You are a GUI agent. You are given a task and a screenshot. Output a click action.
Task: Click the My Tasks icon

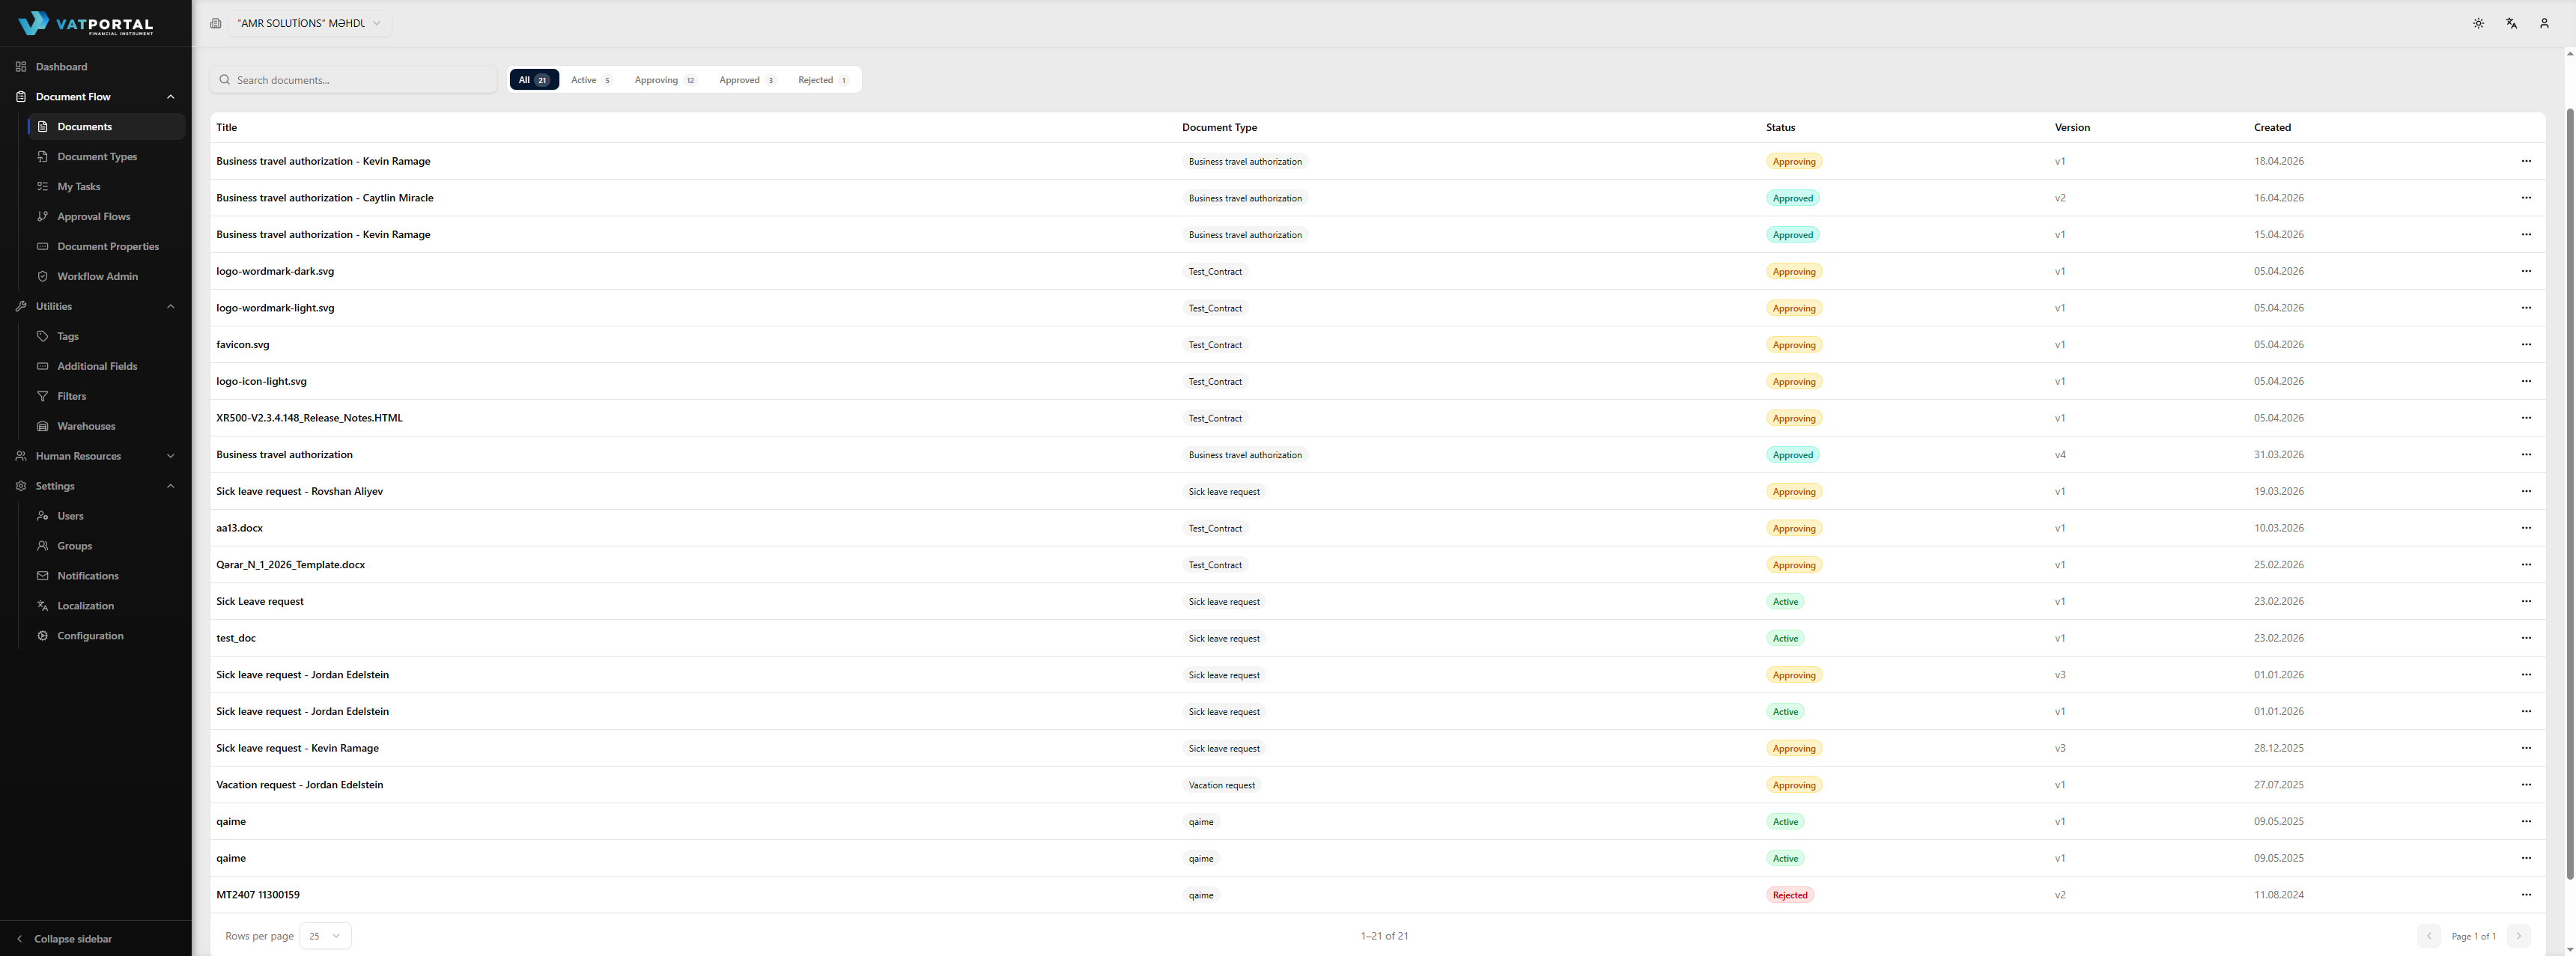43,186
